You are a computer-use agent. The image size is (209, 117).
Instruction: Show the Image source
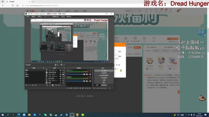point(61,83)
